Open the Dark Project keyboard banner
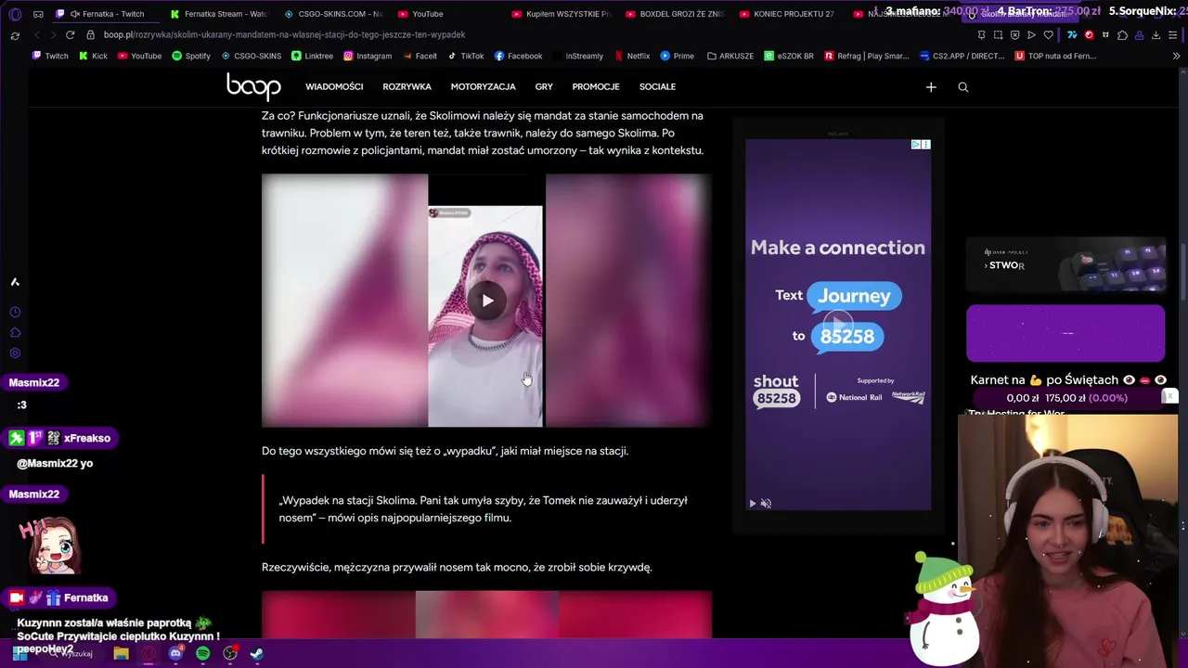The height and width of the screenshot is (668, 1188). [1065, 265]
